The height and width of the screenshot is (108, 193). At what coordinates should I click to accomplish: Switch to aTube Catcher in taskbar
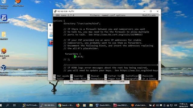139,105
